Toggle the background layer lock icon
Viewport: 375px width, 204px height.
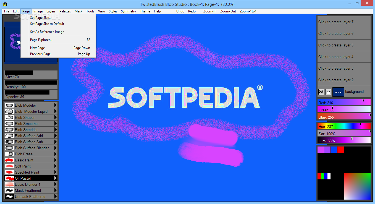(328, 92)
